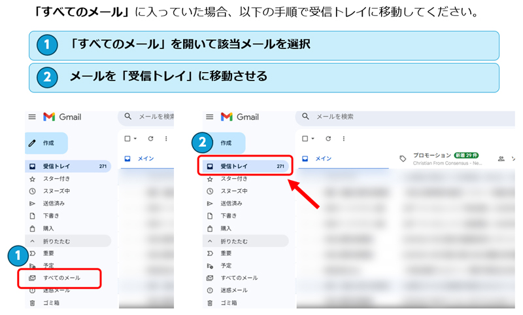Click 新着 29 件 badge on promotions tab
This screenshot has width=523, height=315.
click(466, 155)
